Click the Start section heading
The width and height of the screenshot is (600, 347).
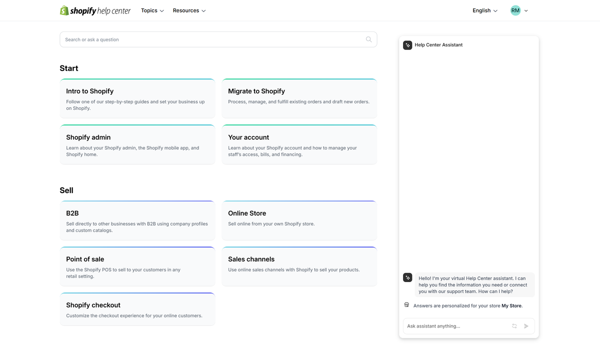tap(69, 68)
